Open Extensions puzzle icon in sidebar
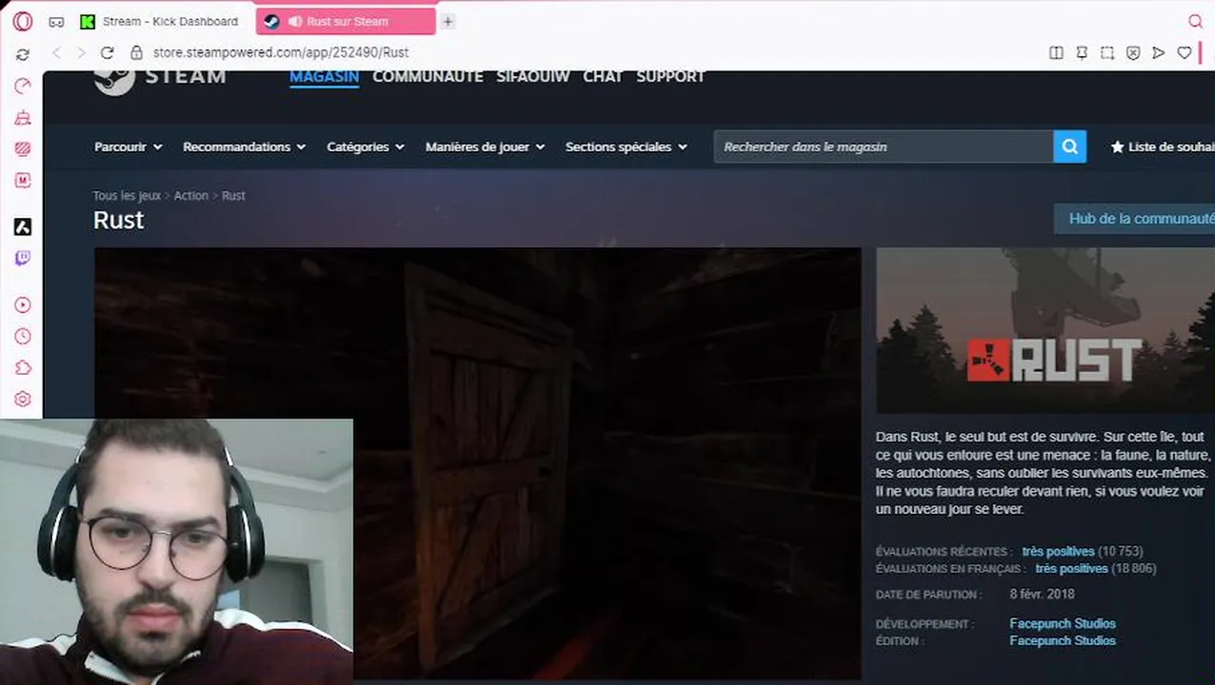The width and height of the screenshot is (1215, 685). point(23,368)
